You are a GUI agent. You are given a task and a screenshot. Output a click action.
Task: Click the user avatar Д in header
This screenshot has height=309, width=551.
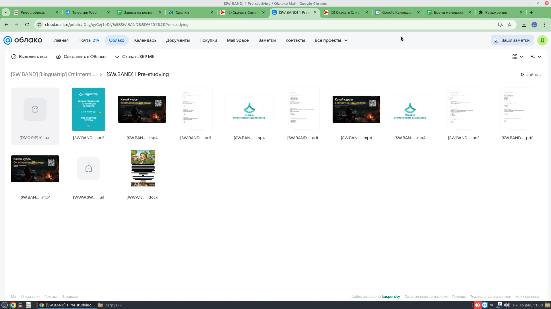[x=542, y=40]
